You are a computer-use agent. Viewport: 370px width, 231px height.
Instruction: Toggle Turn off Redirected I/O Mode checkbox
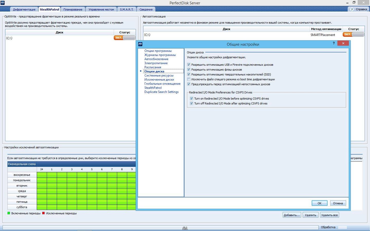(191, 103)
